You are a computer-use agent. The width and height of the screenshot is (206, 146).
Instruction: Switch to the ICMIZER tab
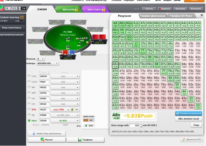(42, 9)
